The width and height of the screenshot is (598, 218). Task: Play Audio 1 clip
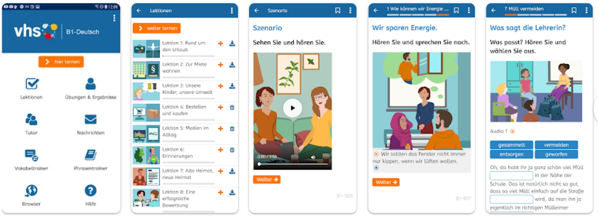click(x=512, y=132)
